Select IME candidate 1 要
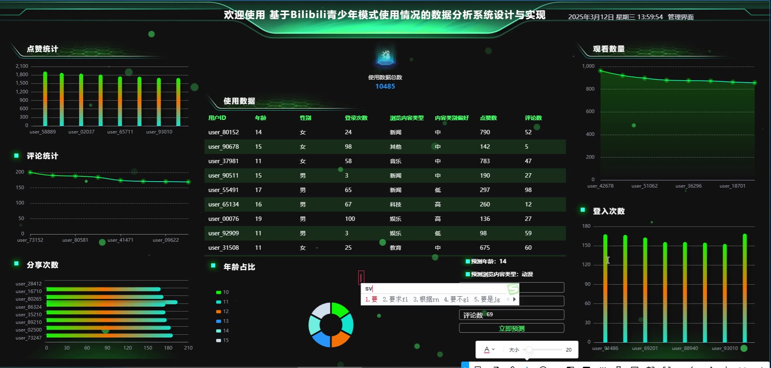The image size is (771, 368). pos(371,299)
